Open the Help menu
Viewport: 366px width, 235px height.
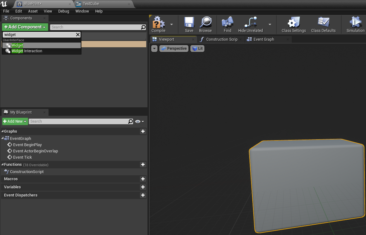pyautogui.click(x=99, y=11)
